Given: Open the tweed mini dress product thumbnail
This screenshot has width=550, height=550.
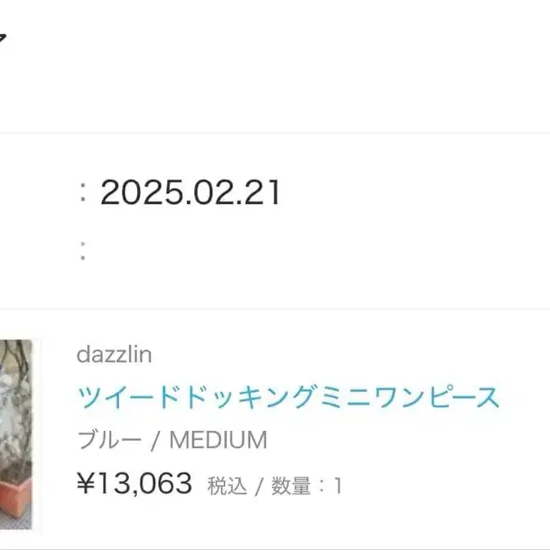Looking at the screenshot, I should [16, 432].
